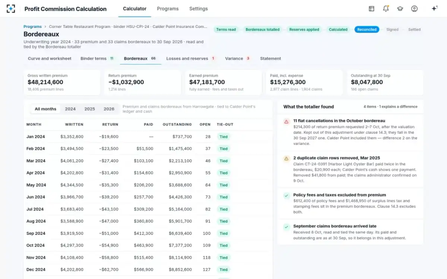Click the graduation cap learning icon
This screenshot has height=279, width=447.
[400, 9]
